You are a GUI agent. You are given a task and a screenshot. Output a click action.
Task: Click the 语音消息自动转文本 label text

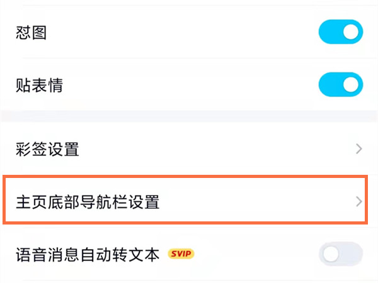coord(88,254)
